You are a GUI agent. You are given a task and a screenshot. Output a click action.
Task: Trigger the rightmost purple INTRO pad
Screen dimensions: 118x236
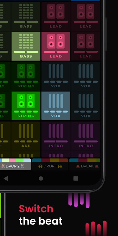click(86, 136)
